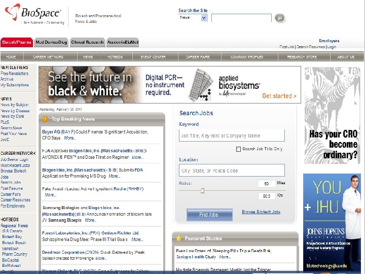Open COMPANY PROFILES navigation item
365x274 pixels.
247,57
